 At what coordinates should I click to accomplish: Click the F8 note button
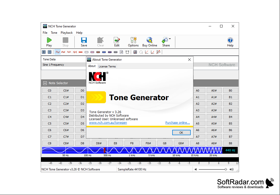pyautogui.click(x=132, y=143)
